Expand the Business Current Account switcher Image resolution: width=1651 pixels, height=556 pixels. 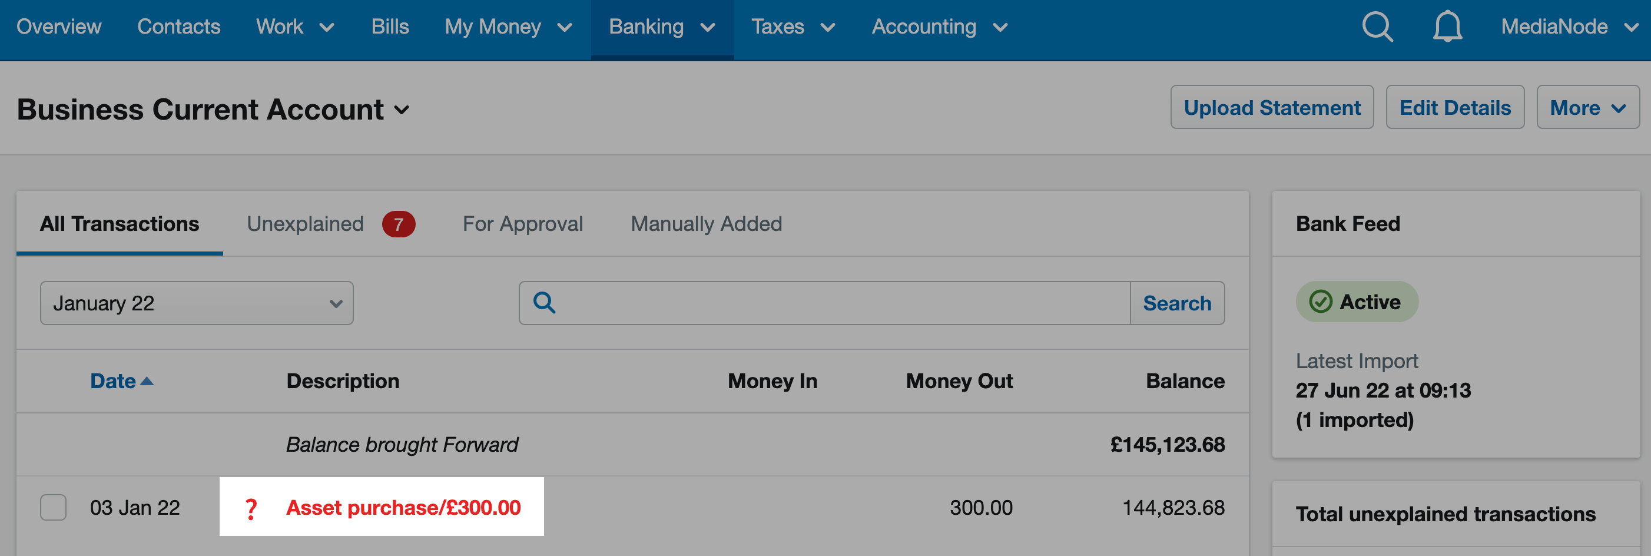pyautogui.click(x=402, y=110)
